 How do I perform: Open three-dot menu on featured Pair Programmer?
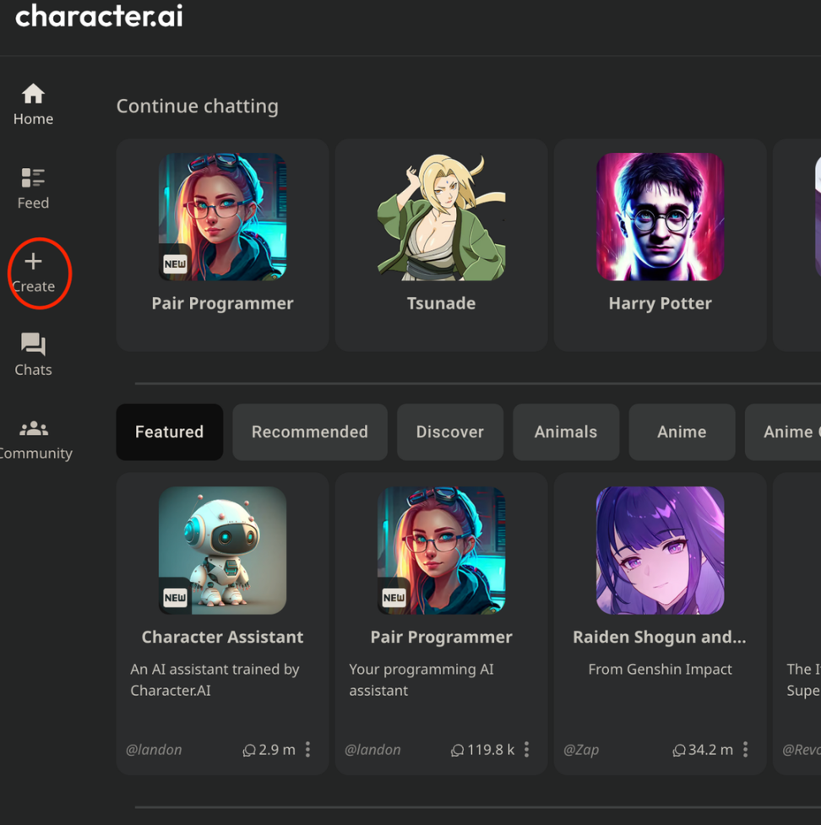[x=526, y=749]
